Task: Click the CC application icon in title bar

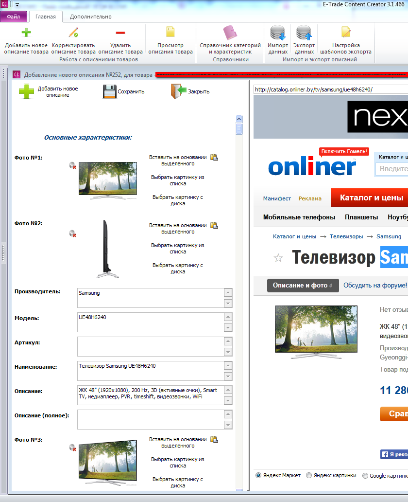Action: click(x=4, y=4)
